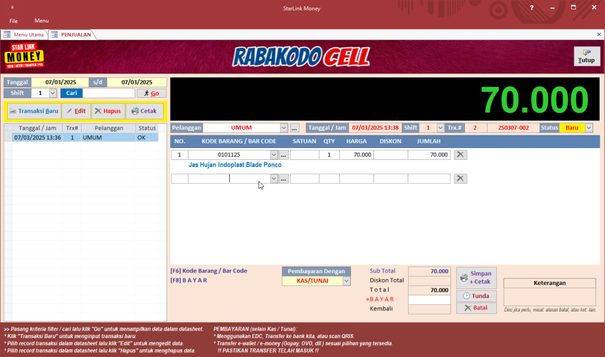Click UMUM cell in transaction list
Viewport: 605px width, 357px height.
(109, 137)
